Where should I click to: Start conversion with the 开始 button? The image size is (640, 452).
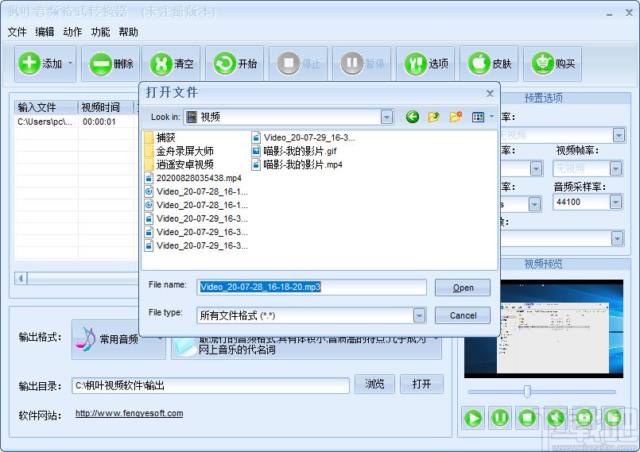(x=235, y=64)
